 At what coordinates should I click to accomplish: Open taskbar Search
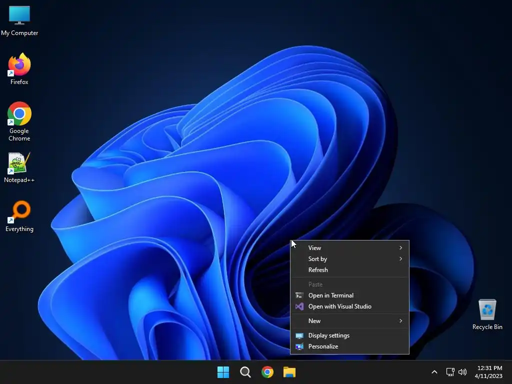point(245,372)
